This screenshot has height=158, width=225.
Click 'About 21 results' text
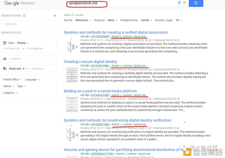(74, 15)
